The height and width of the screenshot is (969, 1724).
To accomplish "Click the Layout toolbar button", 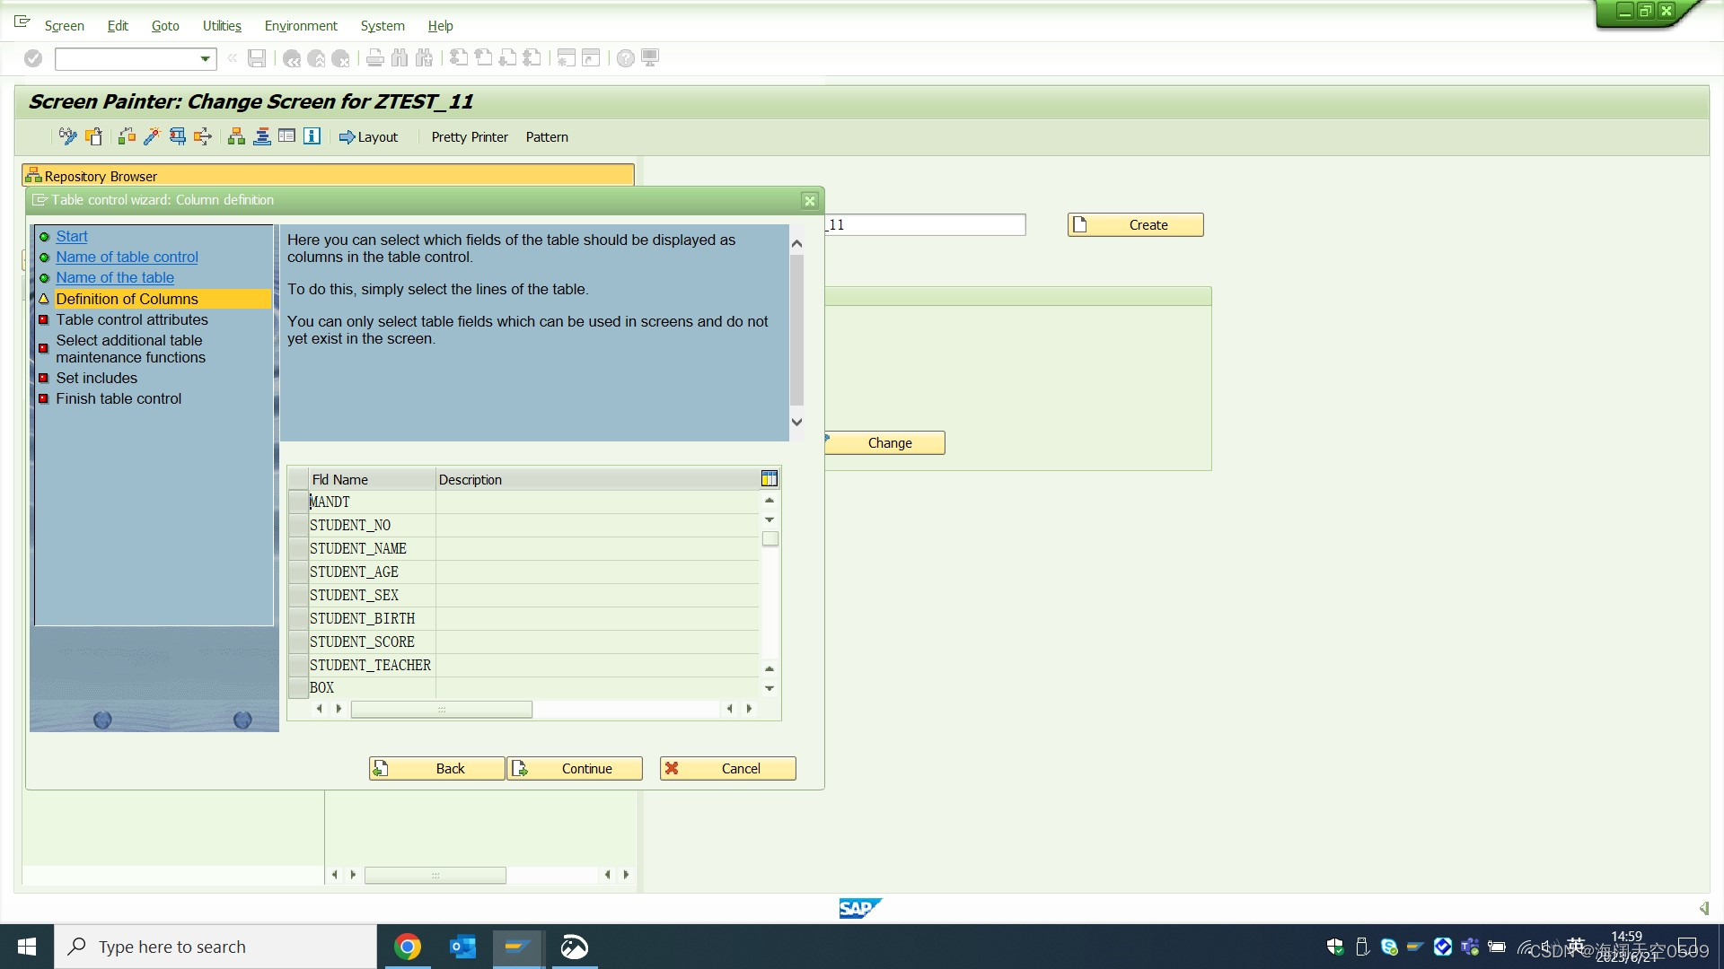I will pyautogui.click(x=368, y=136).
